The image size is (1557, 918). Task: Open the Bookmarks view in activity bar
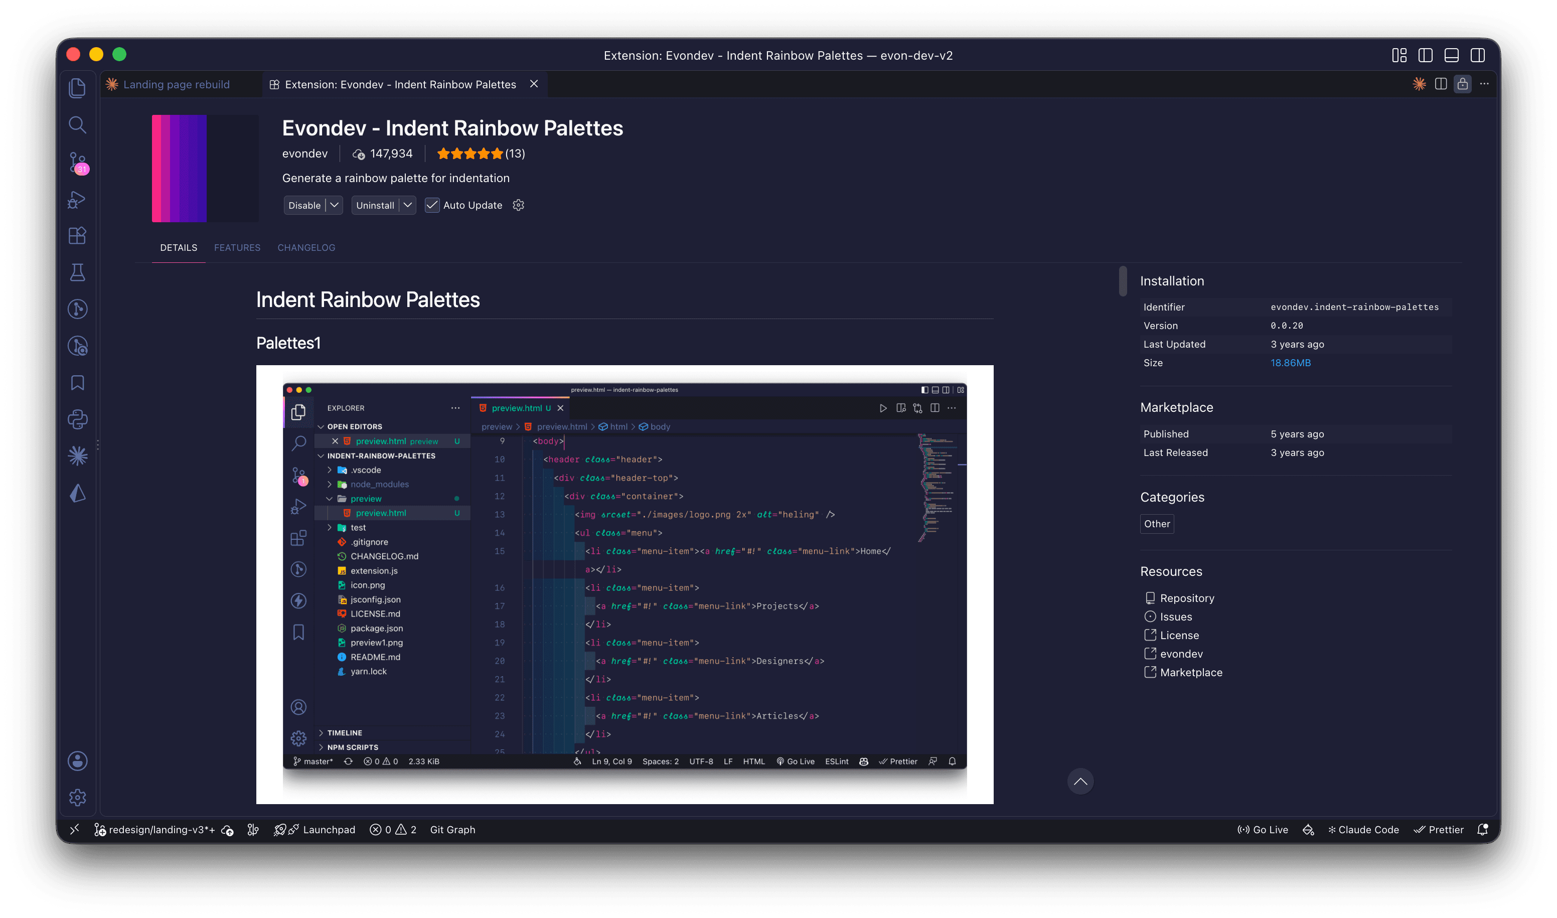77,383
